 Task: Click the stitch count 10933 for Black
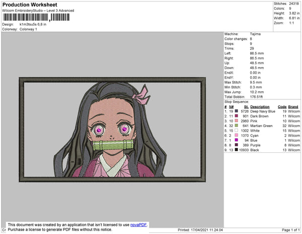point(244,150)
